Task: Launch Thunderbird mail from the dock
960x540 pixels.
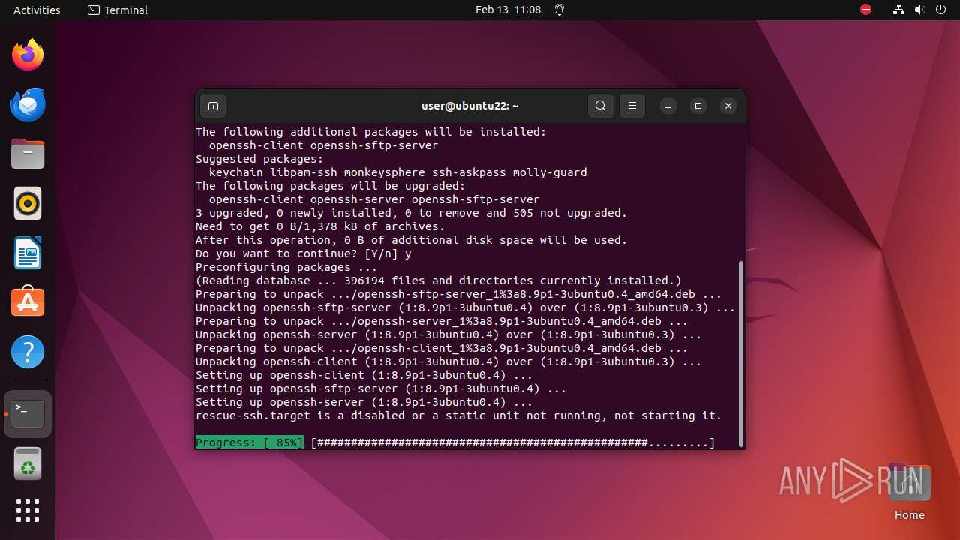Action: click(28, 104)
